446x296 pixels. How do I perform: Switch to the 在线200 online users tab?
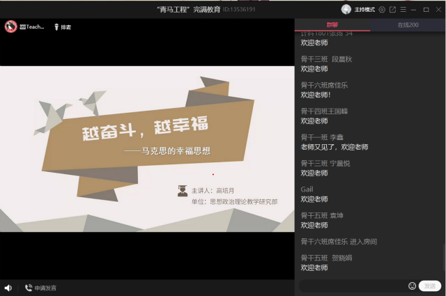point(408,25)
